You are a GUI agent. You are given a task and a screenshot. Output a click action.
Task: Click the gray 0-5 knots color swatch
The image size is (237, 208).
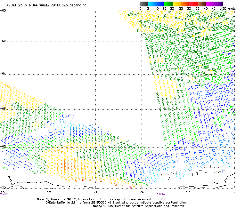point(143,4)
